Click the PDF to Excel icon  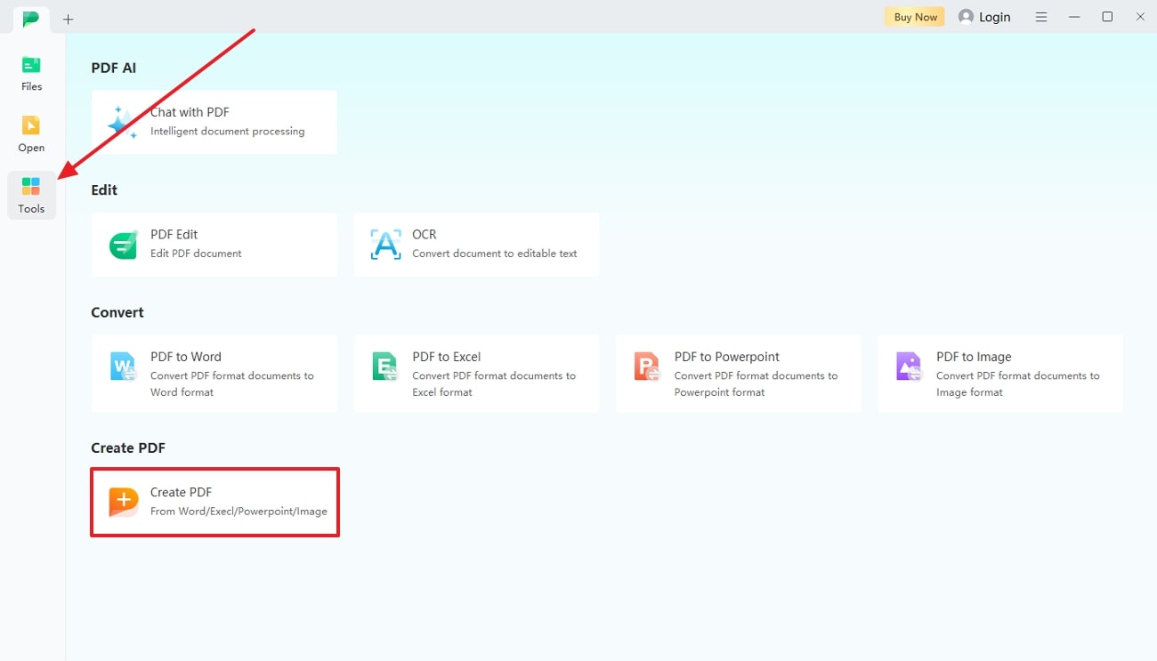385,367
